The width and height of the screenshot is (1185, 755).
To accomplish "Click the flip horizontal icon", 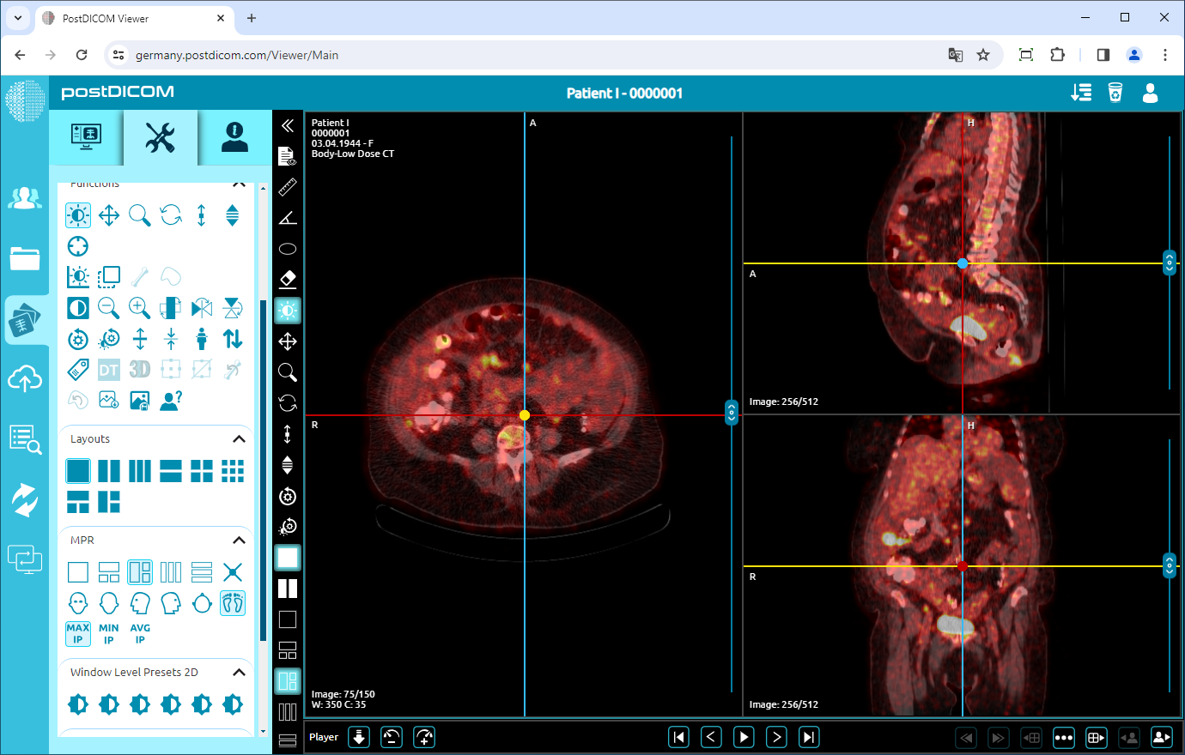I will pos(202,307).
